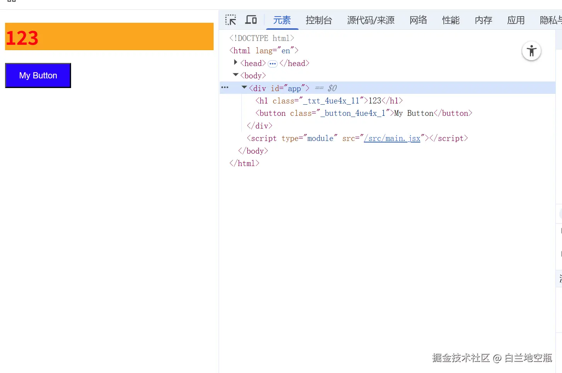Select the opening <body> tag text
Viewport: 562px width, 373px height.
(x=253, y=76)
